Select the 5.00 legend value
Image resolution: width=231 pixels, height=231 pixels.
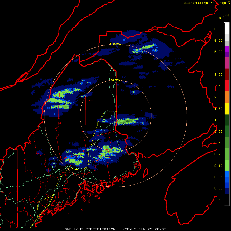(x=218, y=52)
